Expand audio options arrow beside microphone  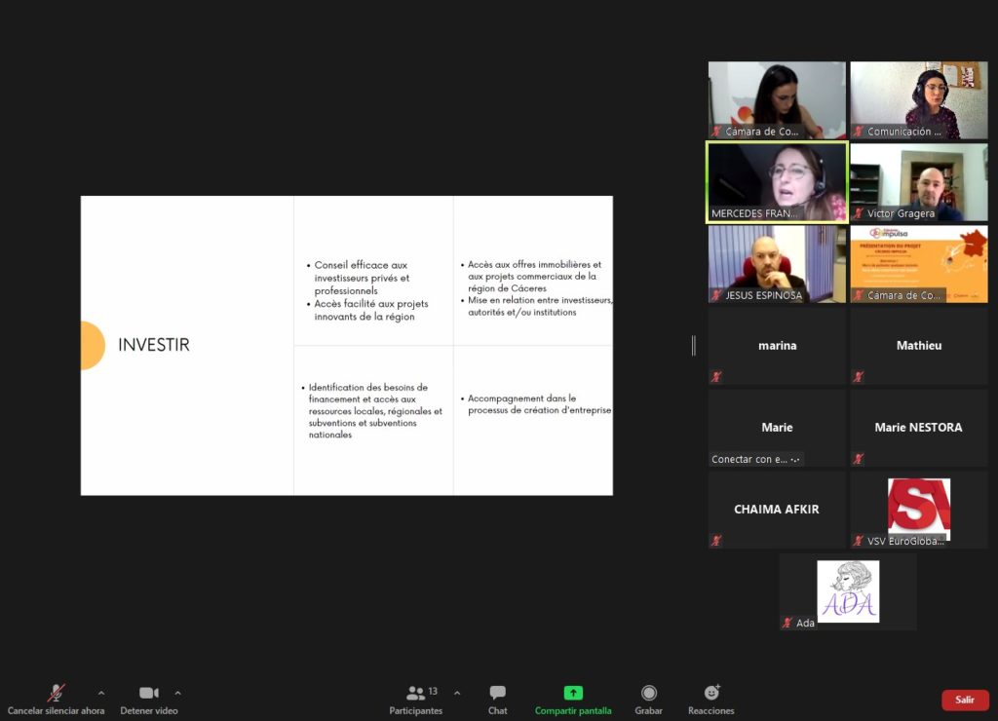(101, 694)
